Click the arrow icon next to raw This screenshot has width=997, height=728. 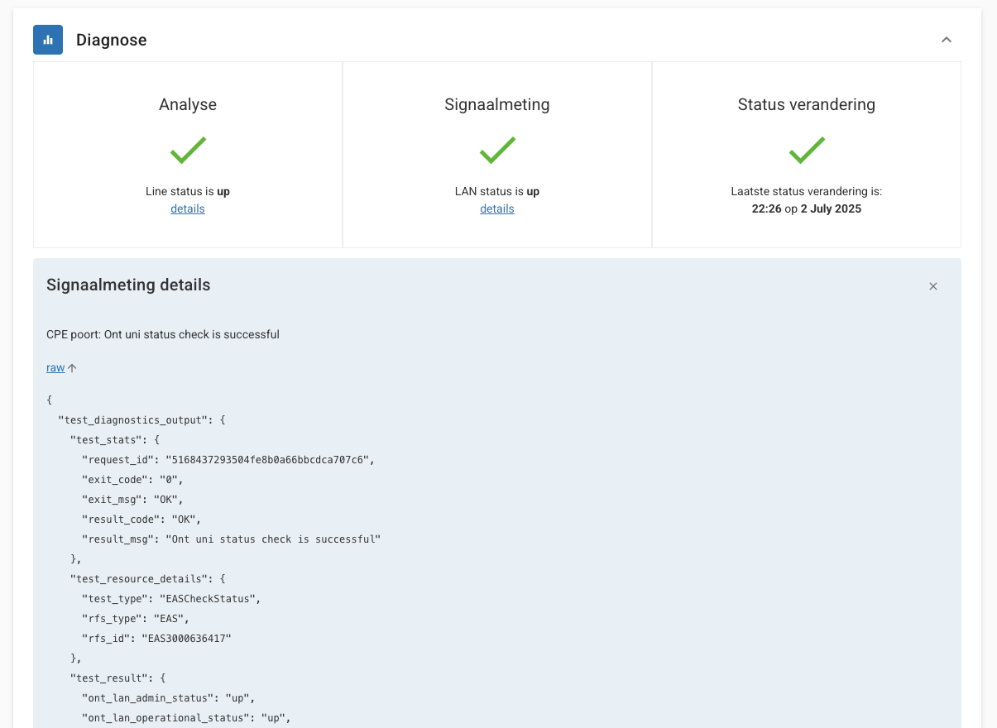(x=72, y=368)
